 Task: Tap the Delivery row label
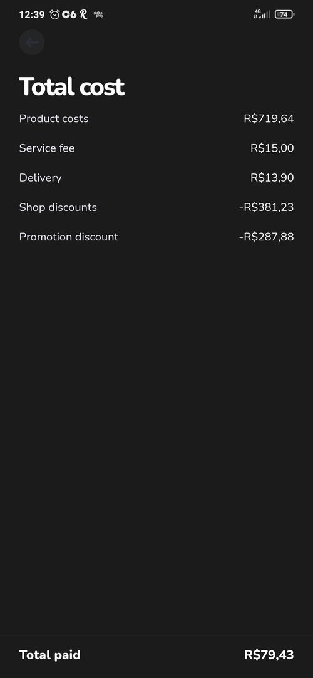pyautogui.click(x=40, y=178)
